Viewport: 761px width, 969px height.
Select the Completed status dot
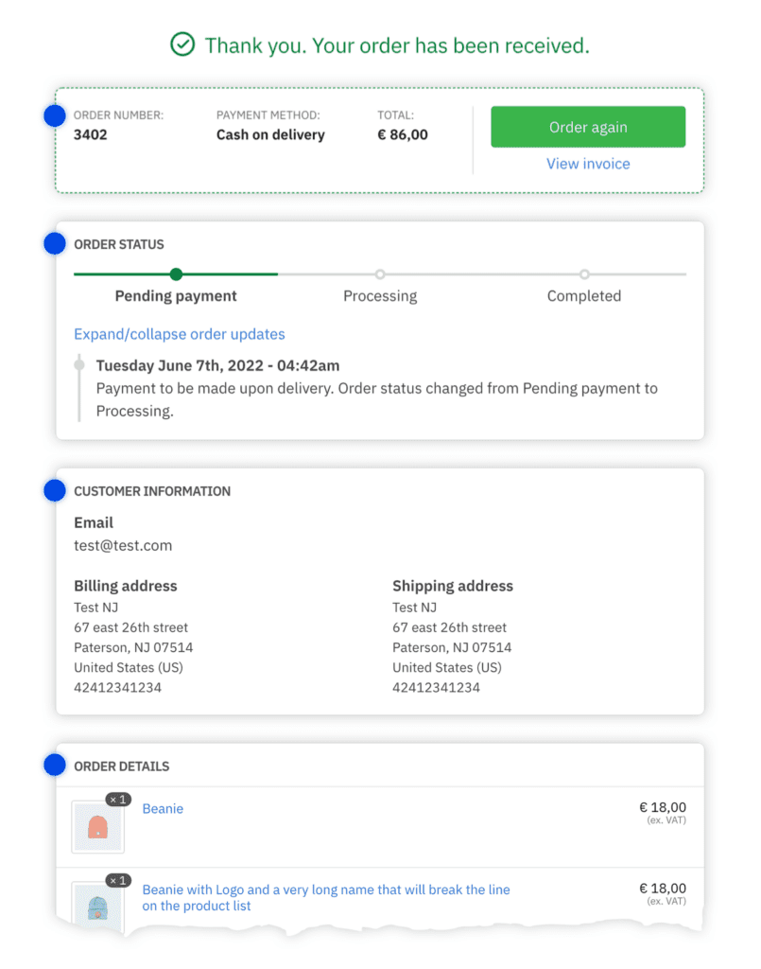click(584, 273)
